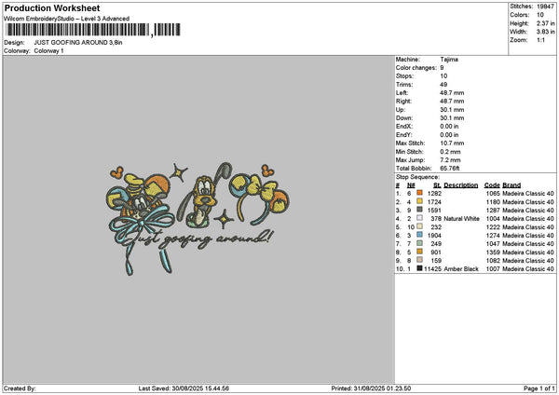The width and height of the screenshot is (559, 395).
Task: Click the 'EndX:' label
Action: [x=404, y=126]
